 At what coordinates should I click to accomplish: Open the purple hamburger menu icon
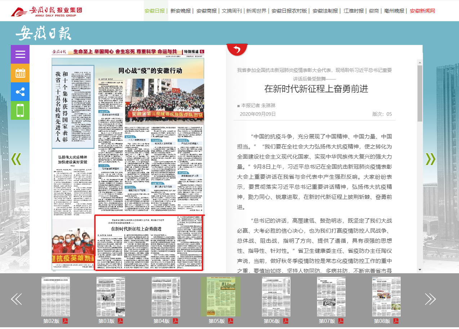point(20,54)
